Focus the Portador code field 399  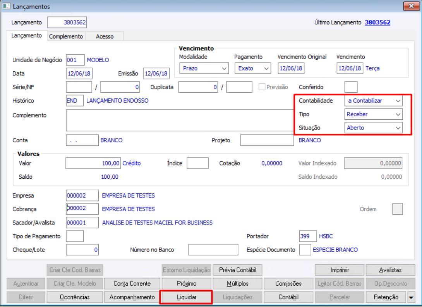tap(308, 236)
